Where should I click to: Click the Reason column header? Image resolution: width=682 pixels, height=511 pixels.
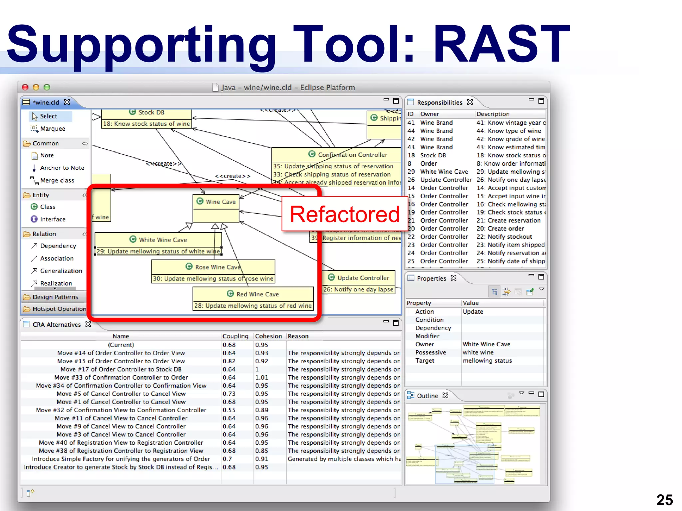(344, 336)
